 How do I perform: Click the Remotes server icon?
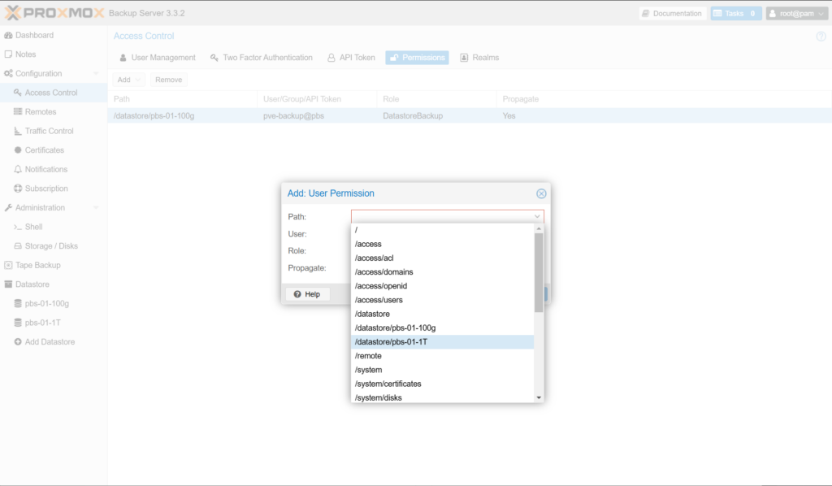click(x=18, y=111)
